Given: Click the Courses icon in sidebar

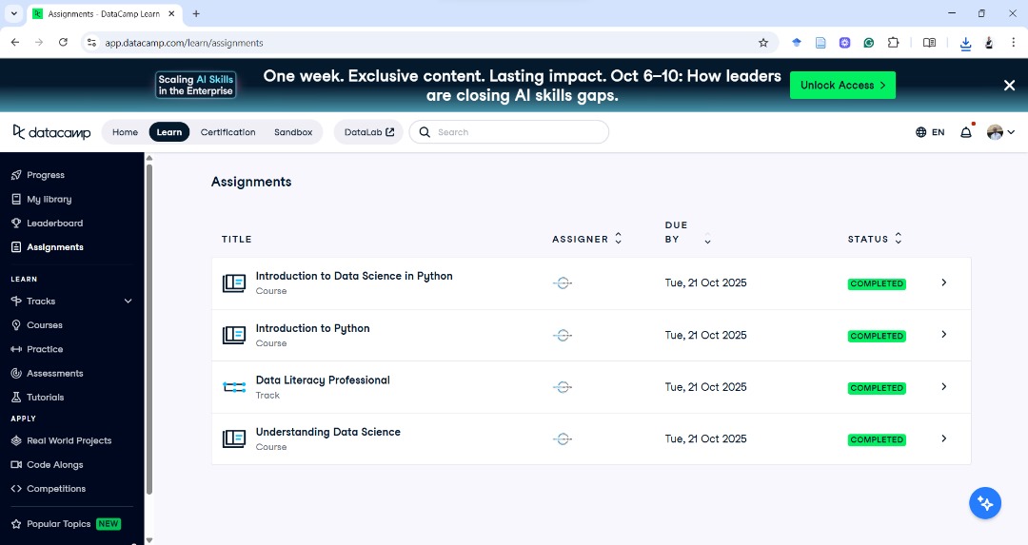Looking at the screenshot, I should [x=16, y=325].
